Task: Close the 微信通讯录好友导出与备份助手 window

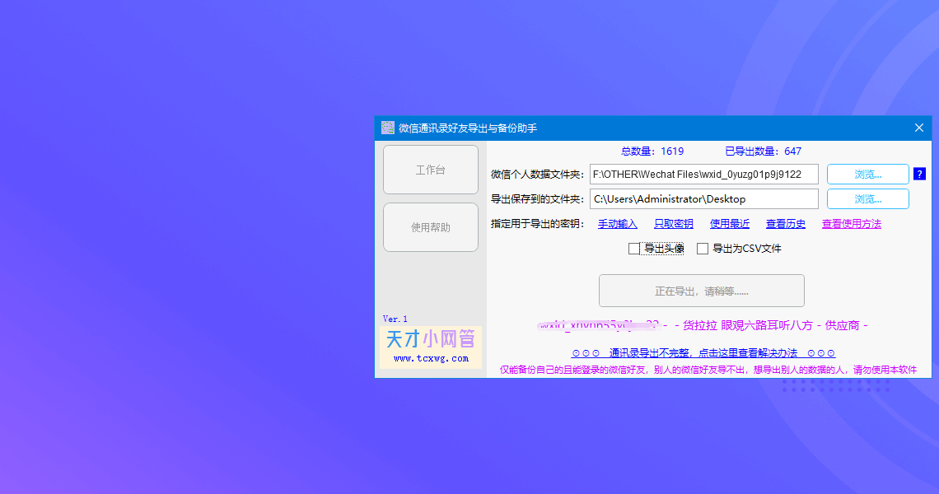Action: [919, 128]
